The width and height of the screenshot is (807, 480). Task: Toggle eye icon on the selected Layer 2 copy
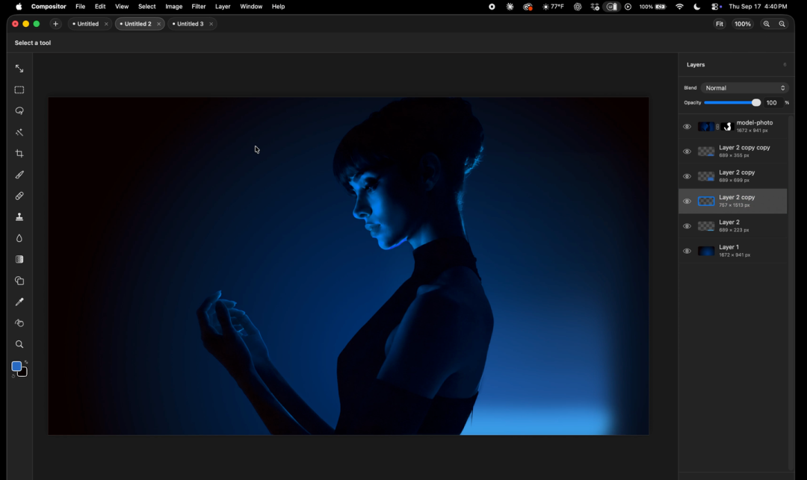click(687, 202)
